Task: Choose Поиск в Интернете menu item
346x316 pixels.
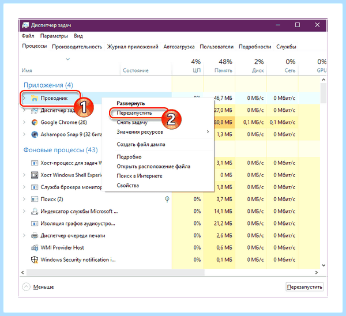Action: [139, 176]
